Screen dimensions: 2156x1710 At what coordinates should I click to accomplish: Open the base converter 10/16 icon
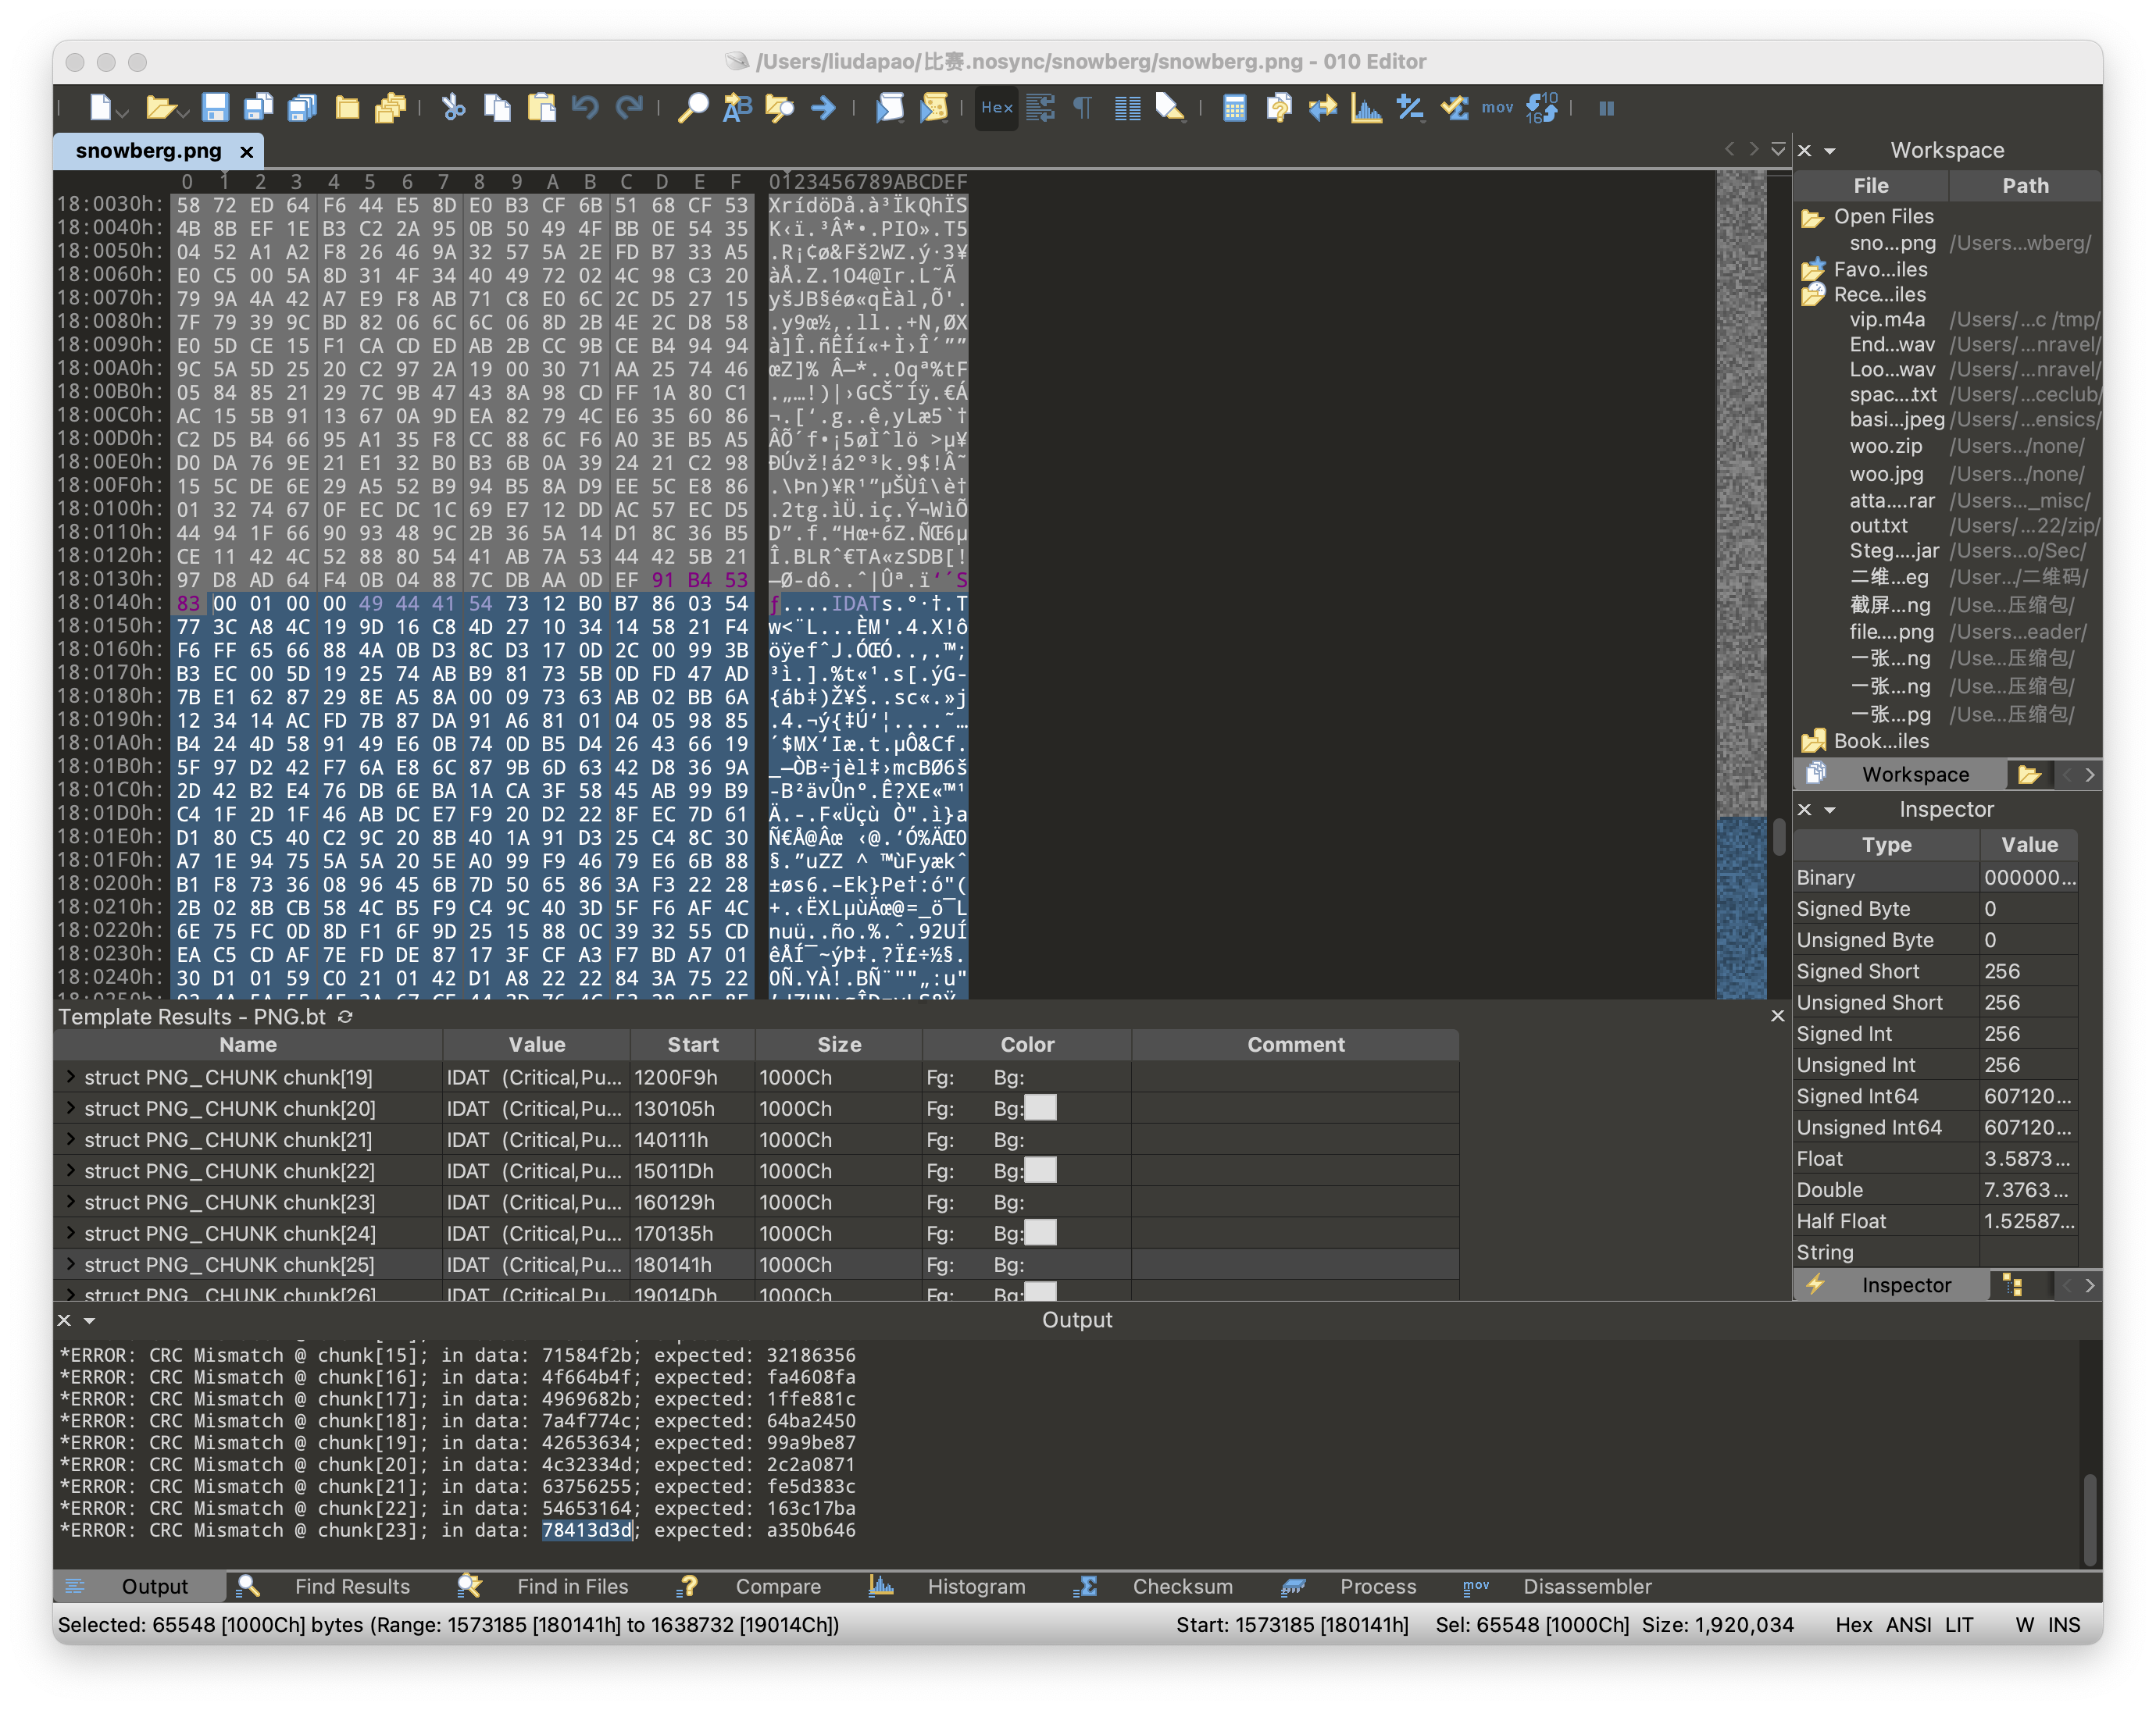[x=1541, y=107]
